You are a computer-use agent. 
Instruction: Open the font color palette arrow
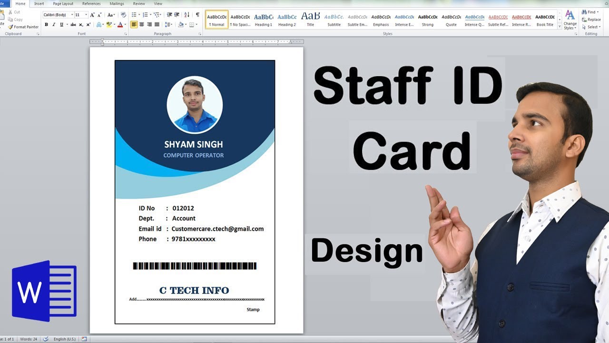[x=125, y=24]
